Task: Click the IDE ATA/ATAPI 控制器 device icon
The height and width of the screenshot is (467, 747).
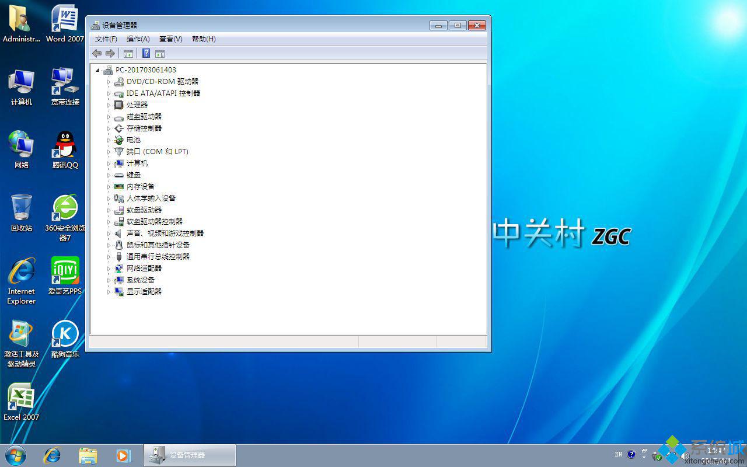Action: click(118, 93)
